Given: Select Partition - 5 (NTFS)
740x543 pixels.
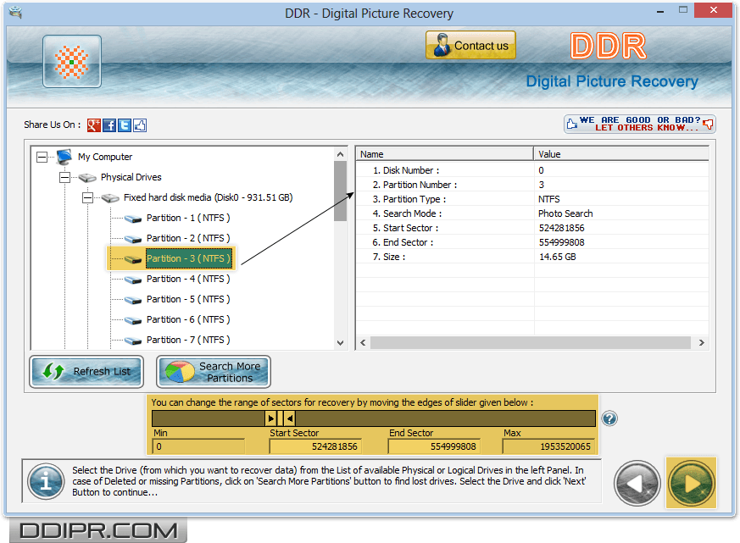Looking at the screenshot, I should 188,299.
